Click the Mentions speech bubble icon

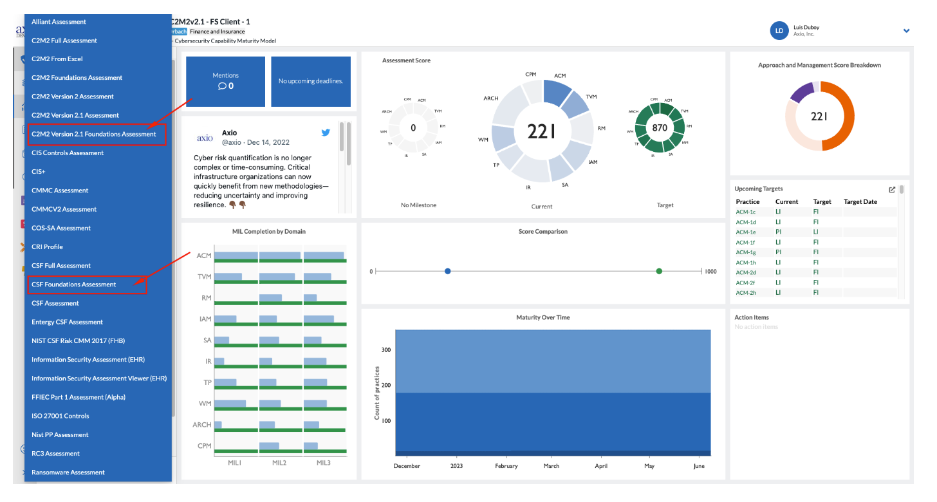coord(222,86)
